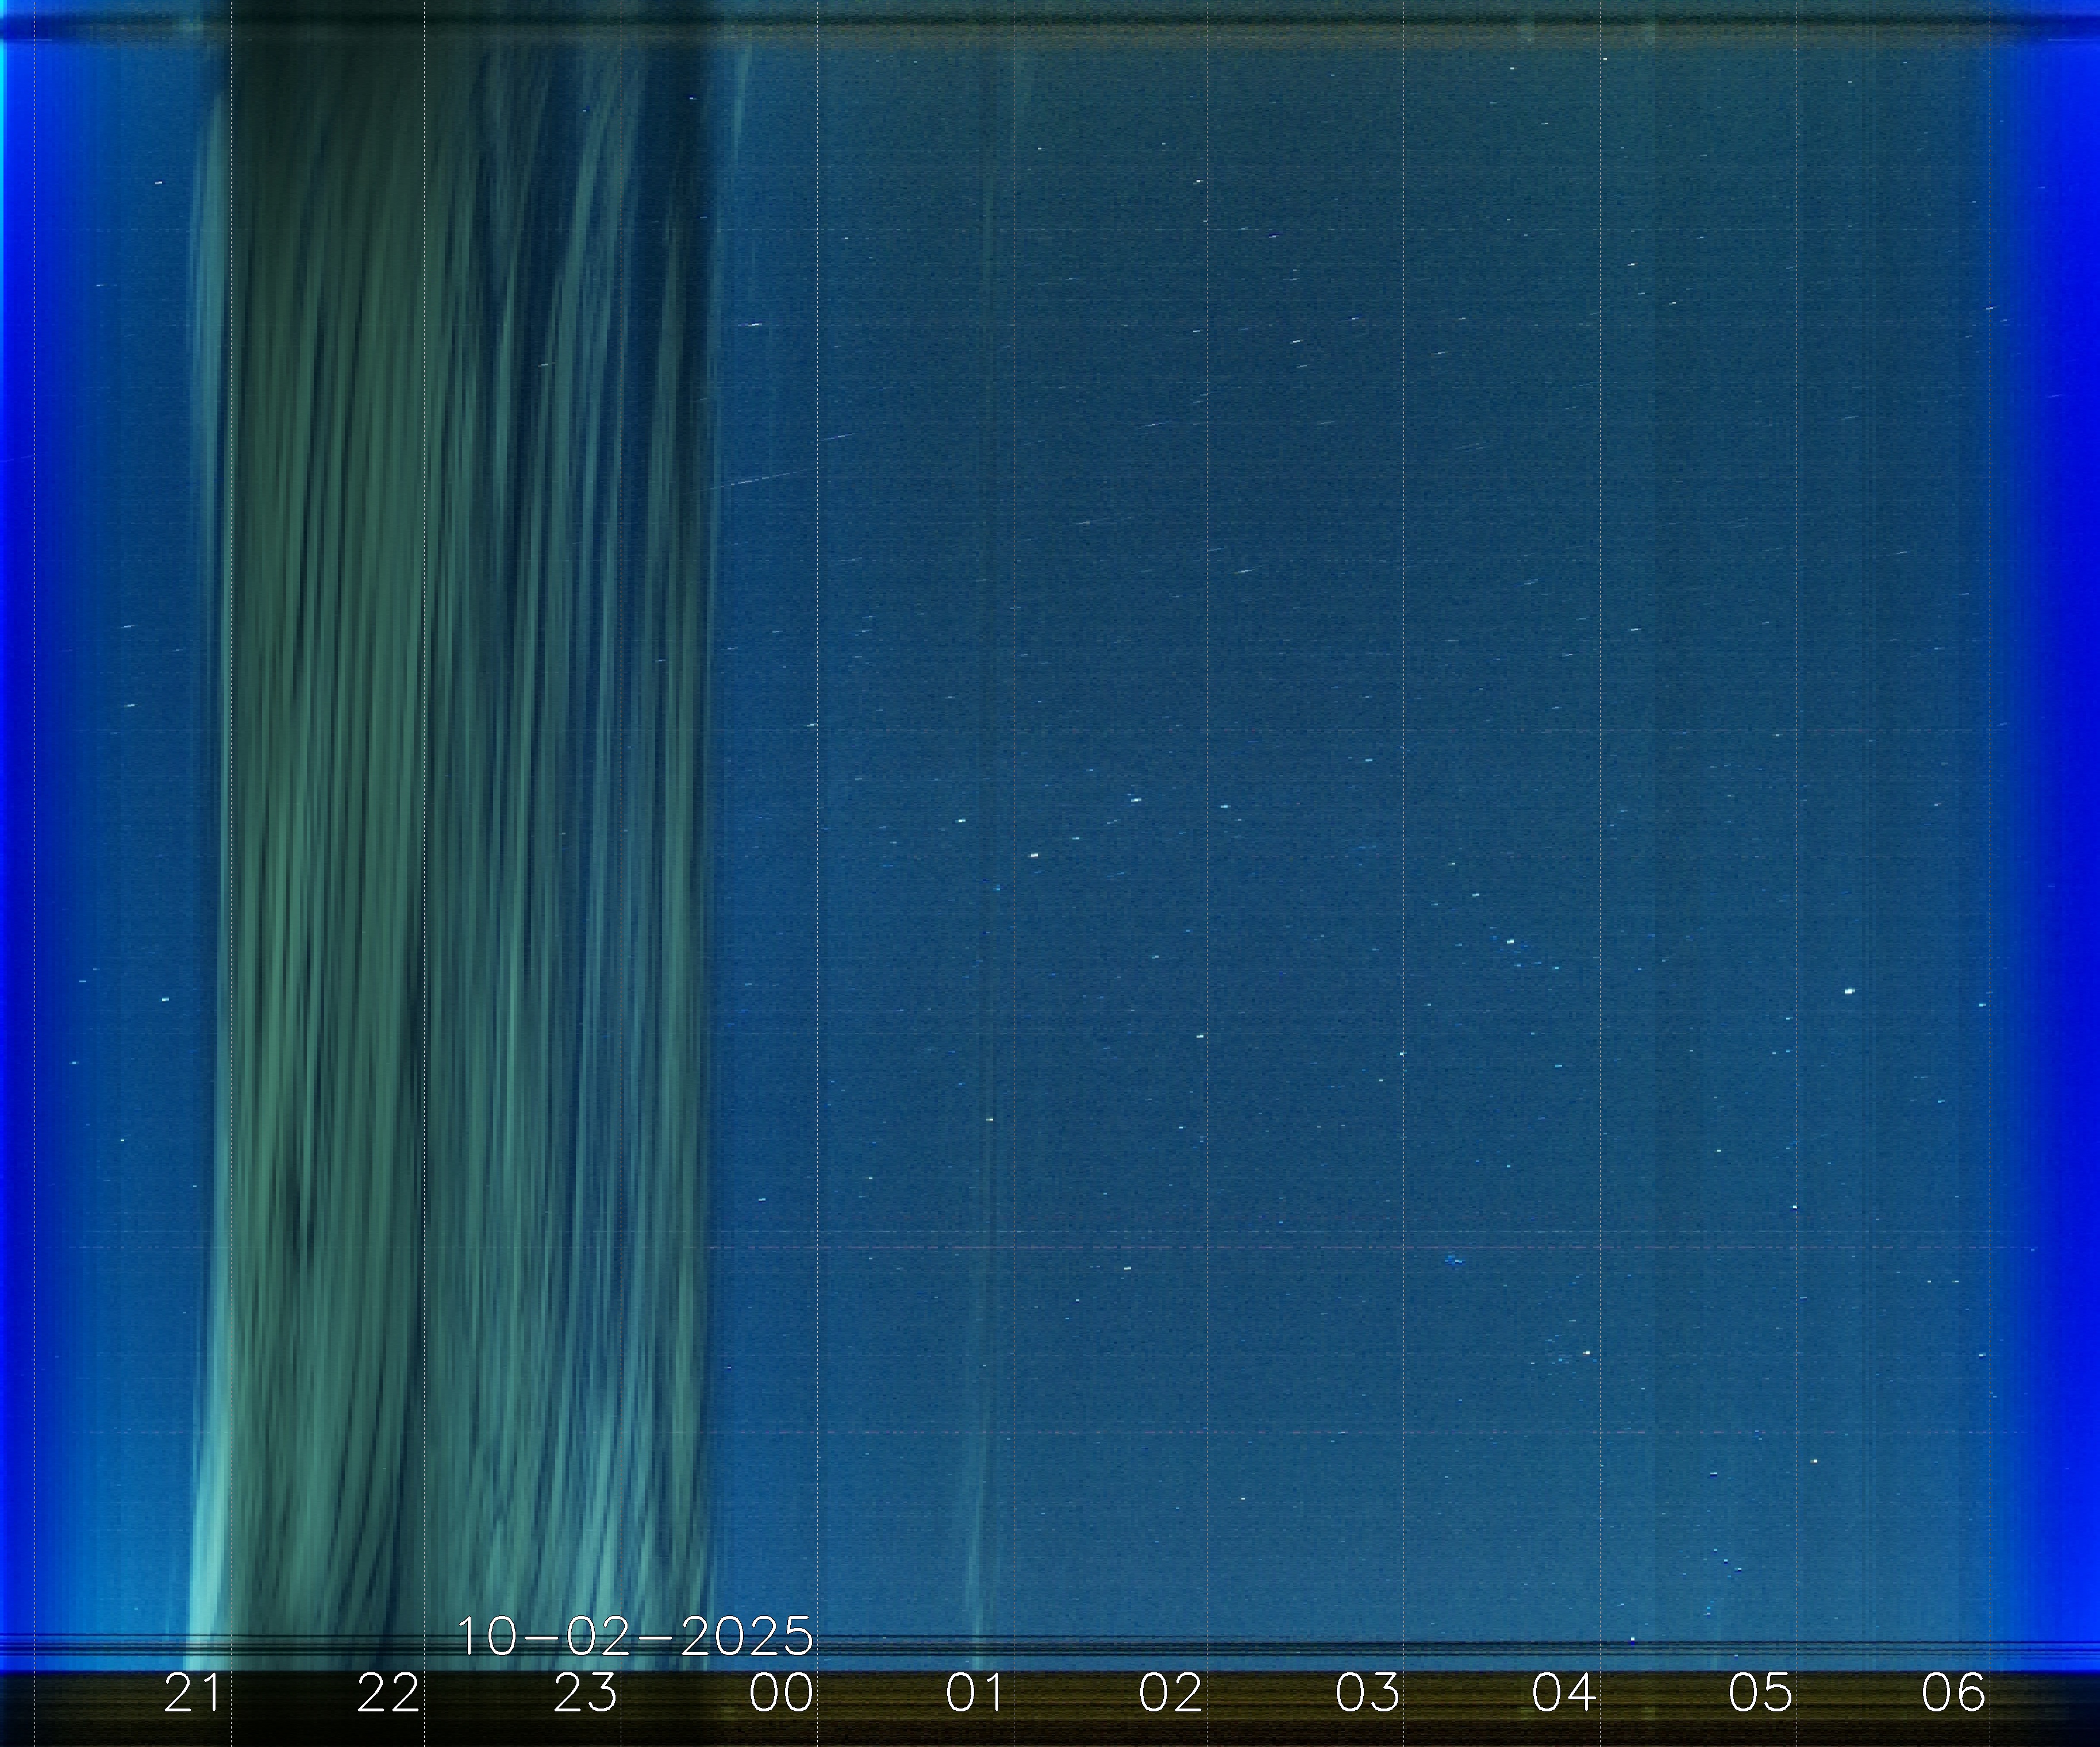Click the 00 midnight hour label
Viewport: 2100px width, 1747px height.
click(x=781, y=1693)
